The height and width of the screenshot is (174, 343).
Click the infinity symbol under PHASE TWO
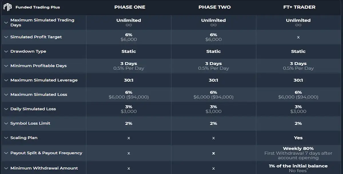point(214,25)
